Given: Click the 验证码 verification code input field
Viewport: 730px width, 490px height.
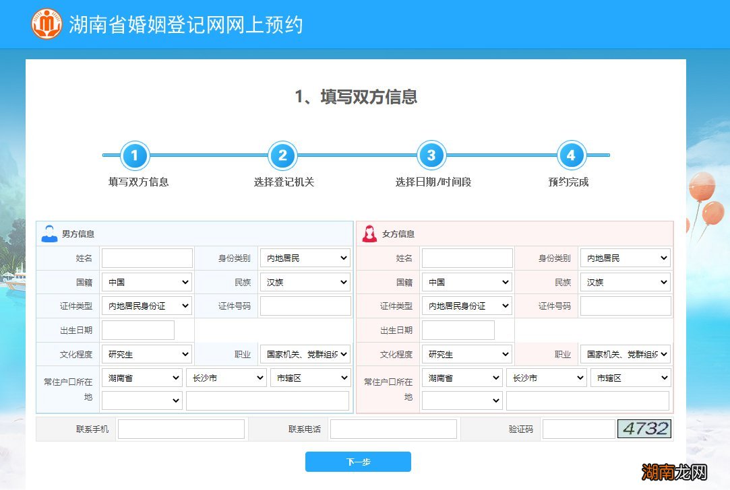Looking at the screenshot, I should (578, 428).
